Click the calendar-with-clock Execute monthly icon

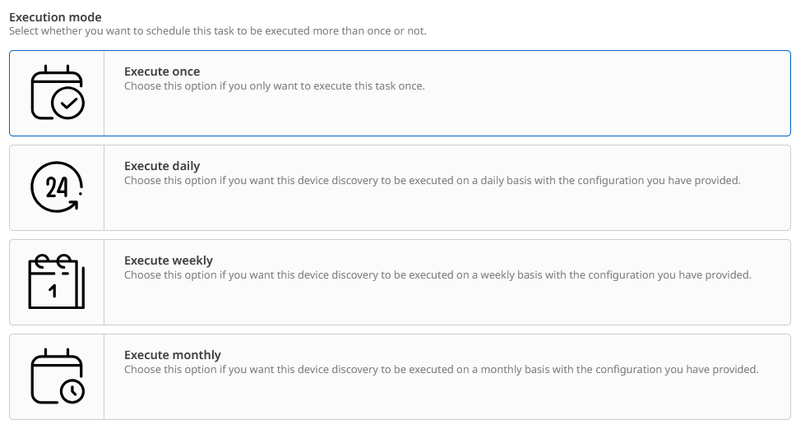click(x=57, y=376)
